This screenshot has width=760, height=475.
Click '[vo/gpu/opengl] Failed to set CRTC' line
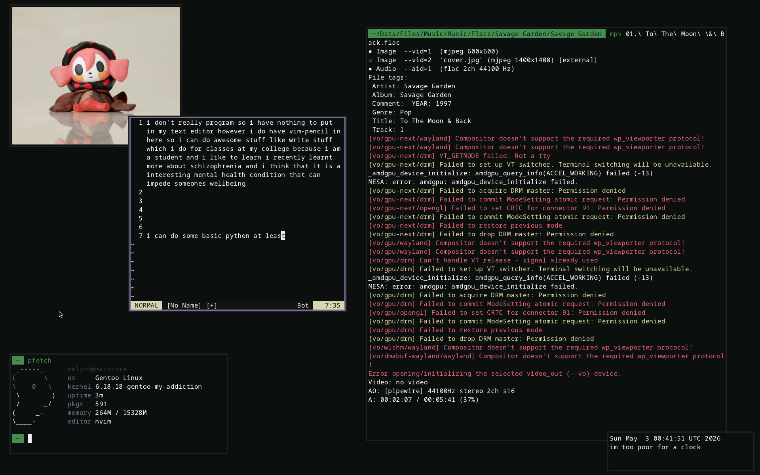tap(507, 312)
